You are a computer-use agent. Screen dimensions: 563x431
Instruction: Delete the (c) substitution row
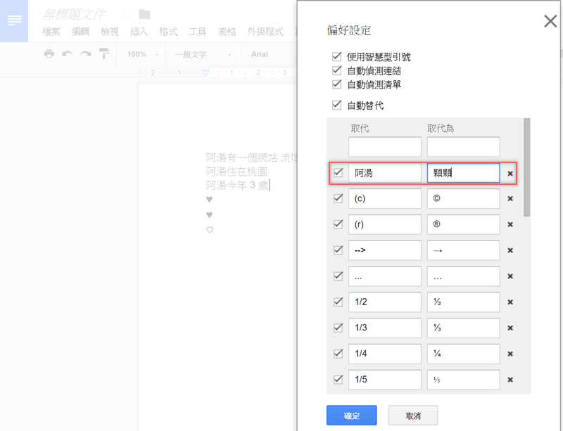510,199
